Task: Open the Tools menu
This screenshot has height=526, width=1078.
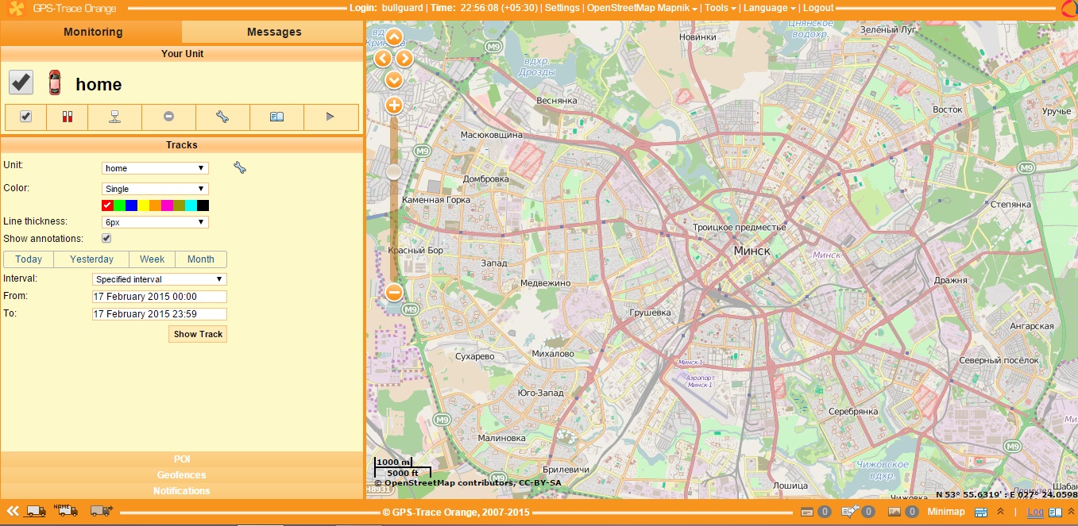Action: [721, 8]
